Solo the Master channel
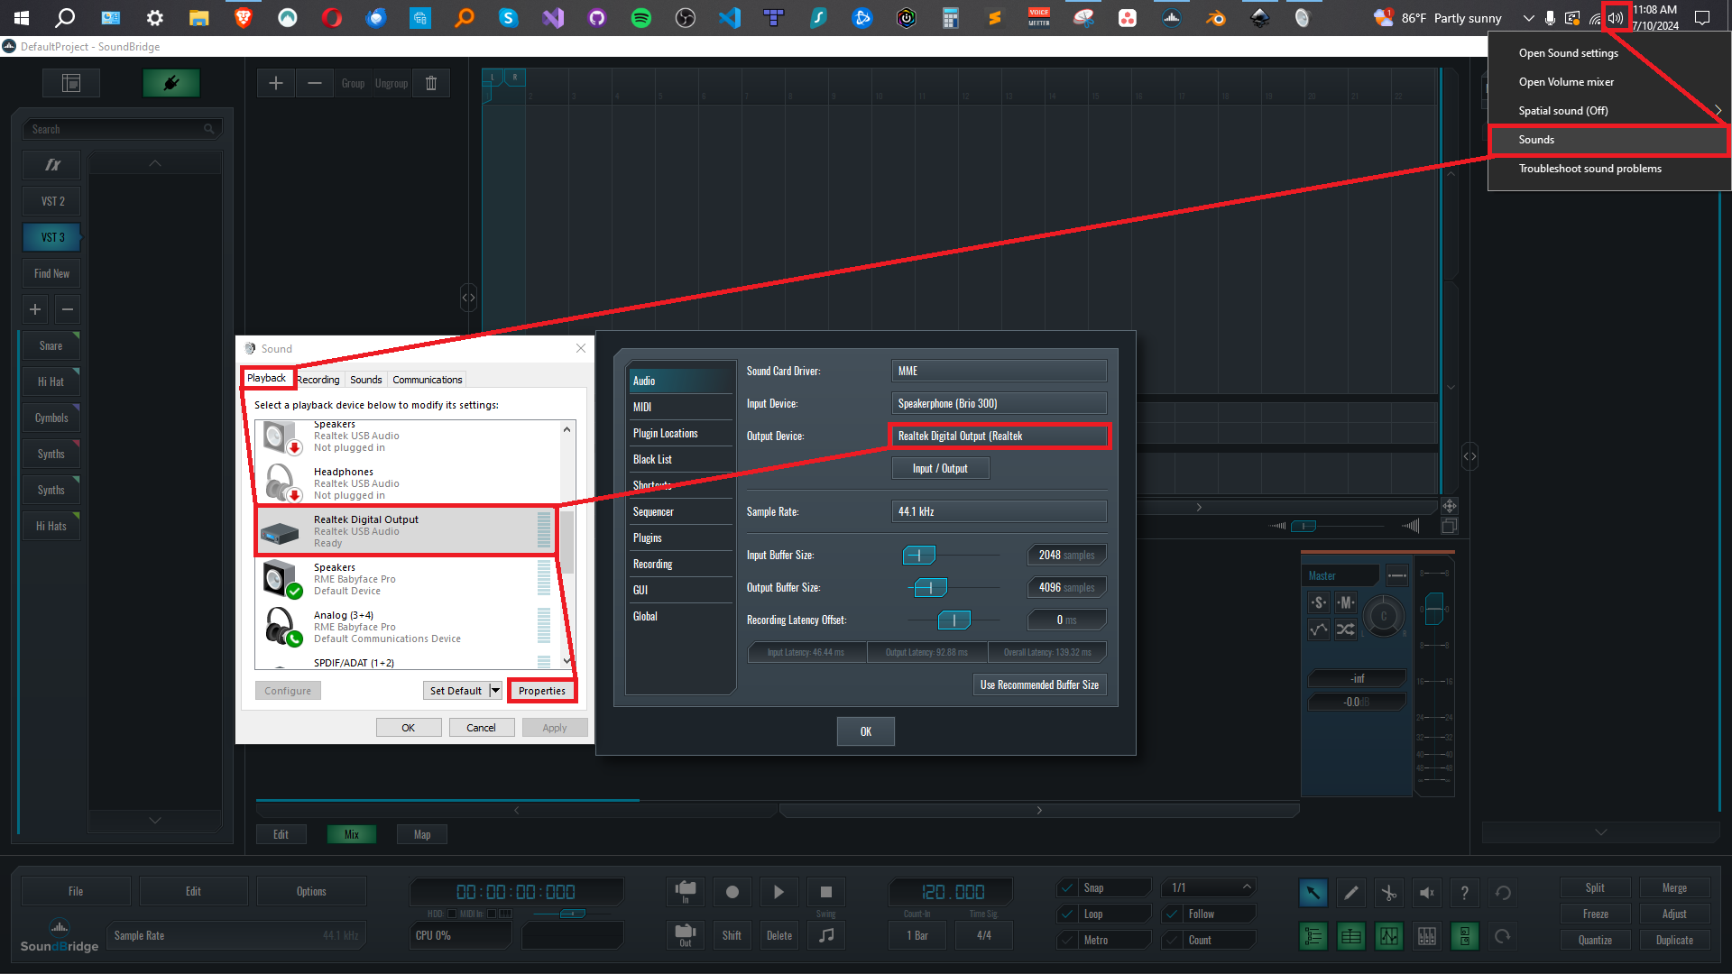 1319,602
